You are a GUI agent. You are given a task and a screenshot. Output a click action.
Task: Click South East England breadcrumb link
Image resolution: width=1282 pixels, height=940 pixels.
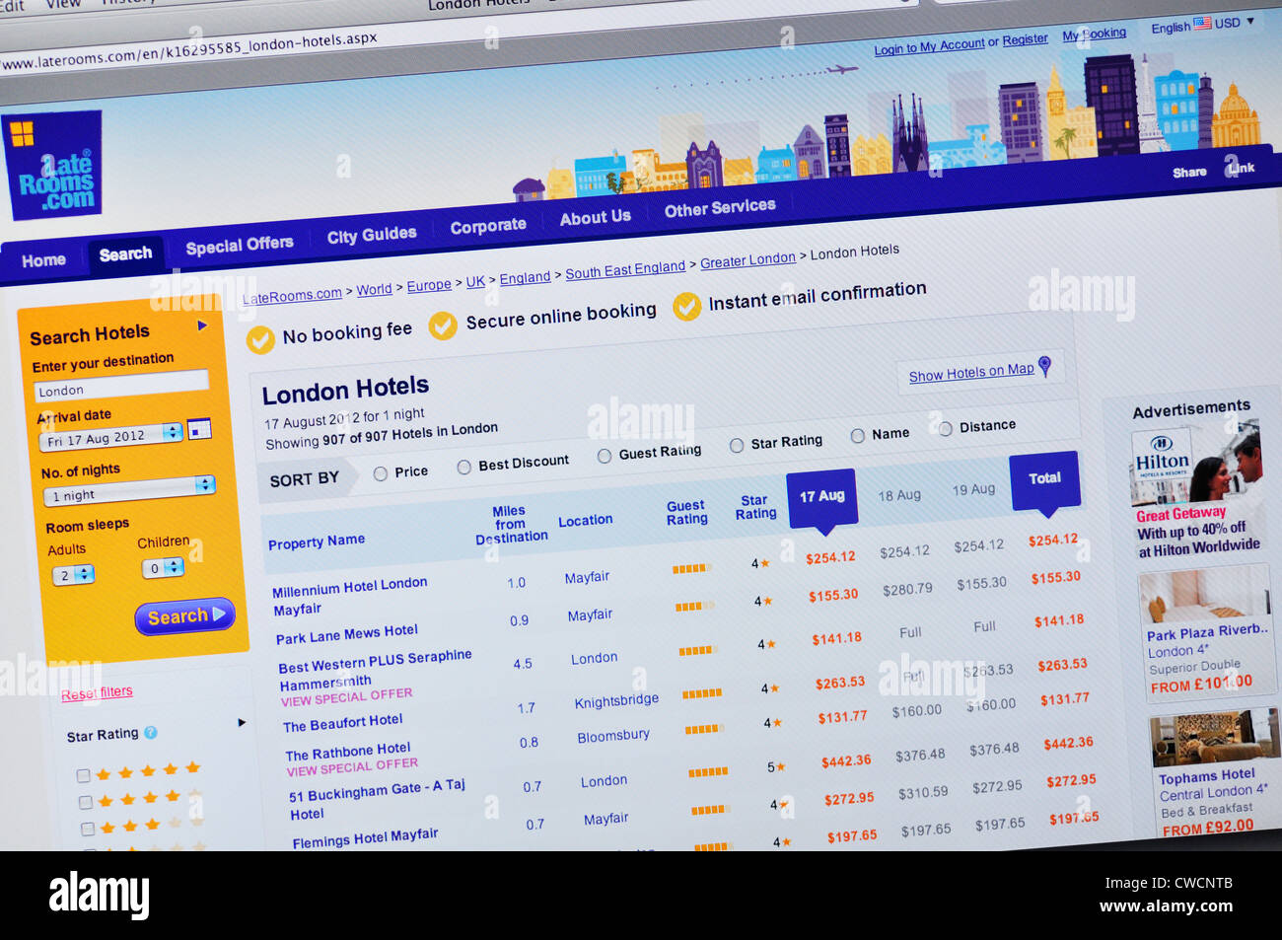pos(625,269)
